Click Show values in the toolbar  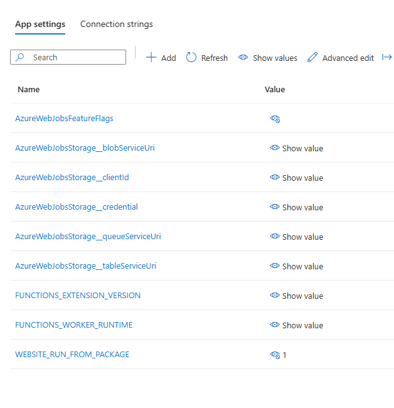[275, 58]
